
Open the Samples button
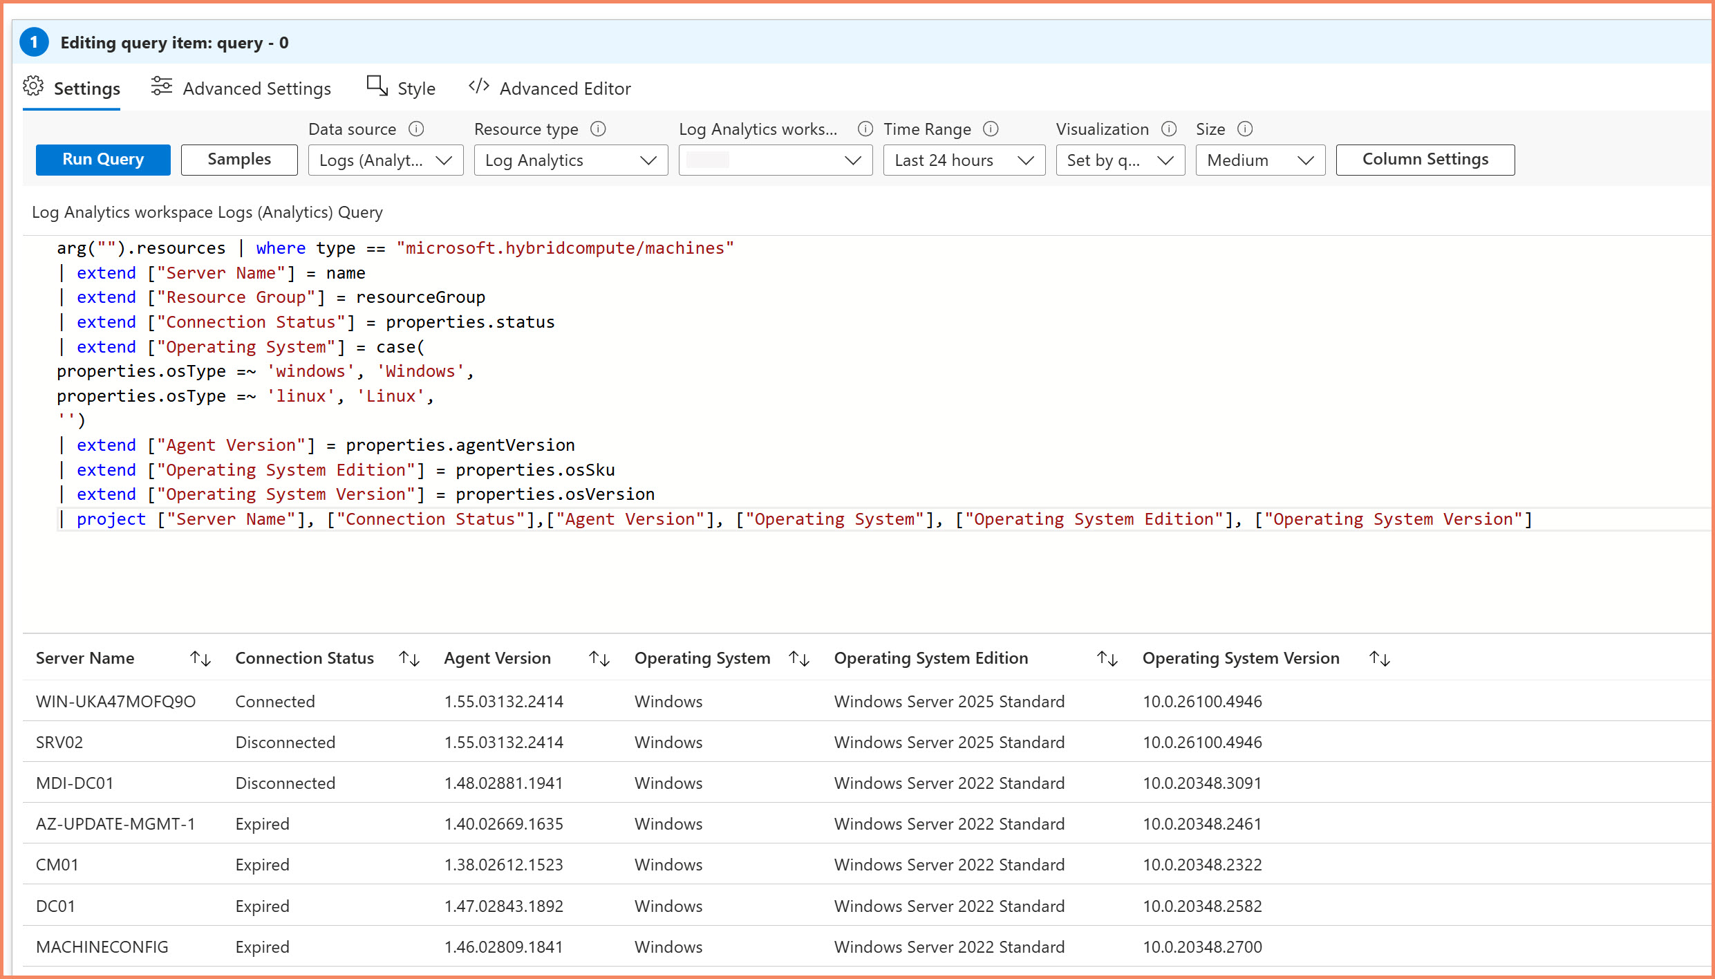239,160
